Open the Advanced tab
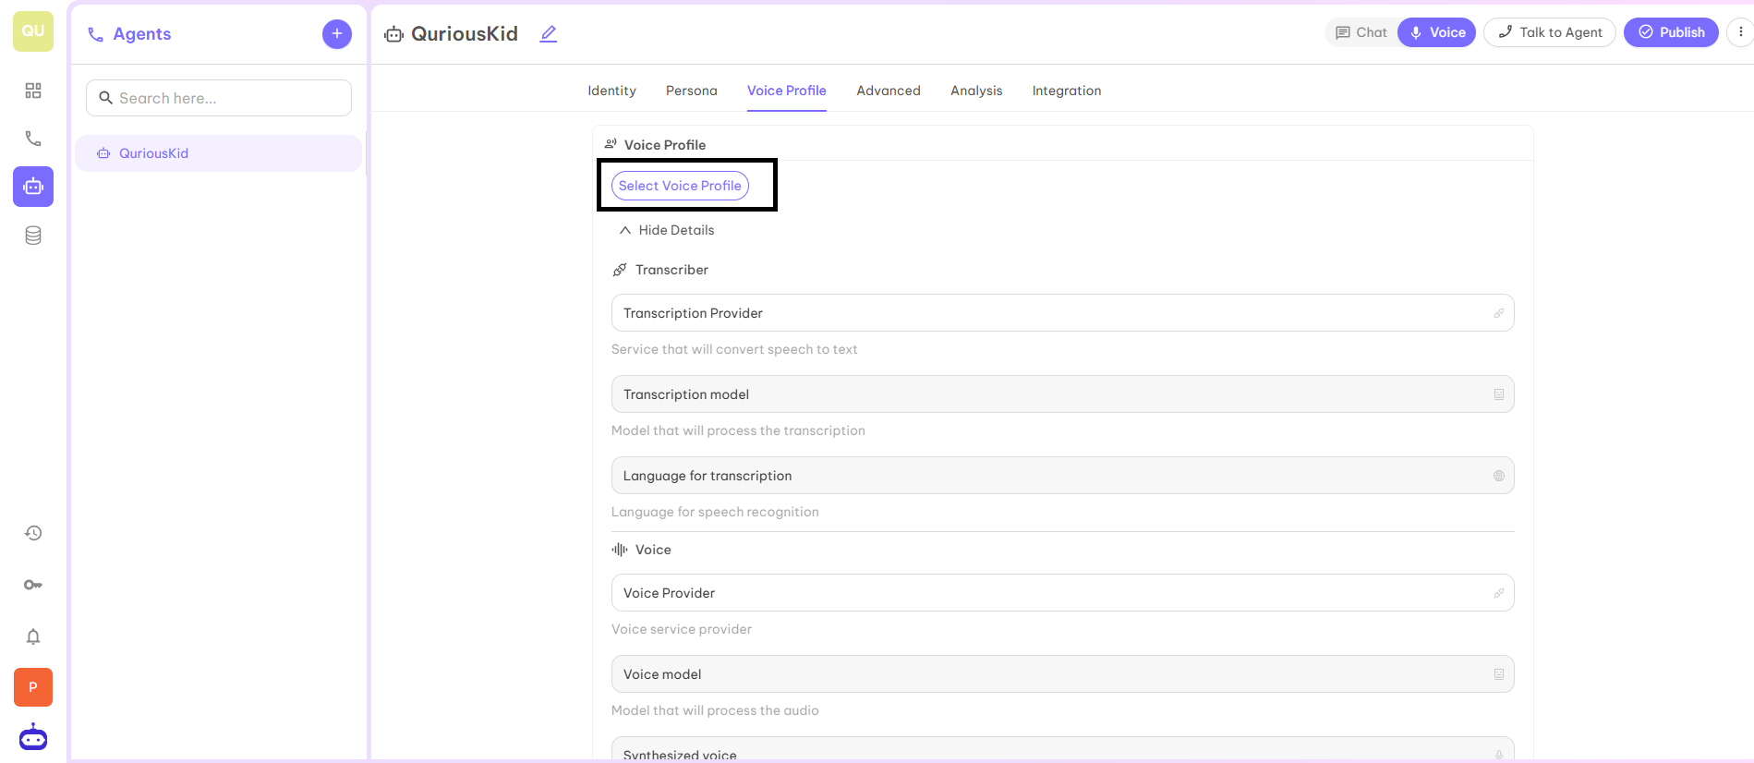The image size is (1754, 763). click(889, 91)
